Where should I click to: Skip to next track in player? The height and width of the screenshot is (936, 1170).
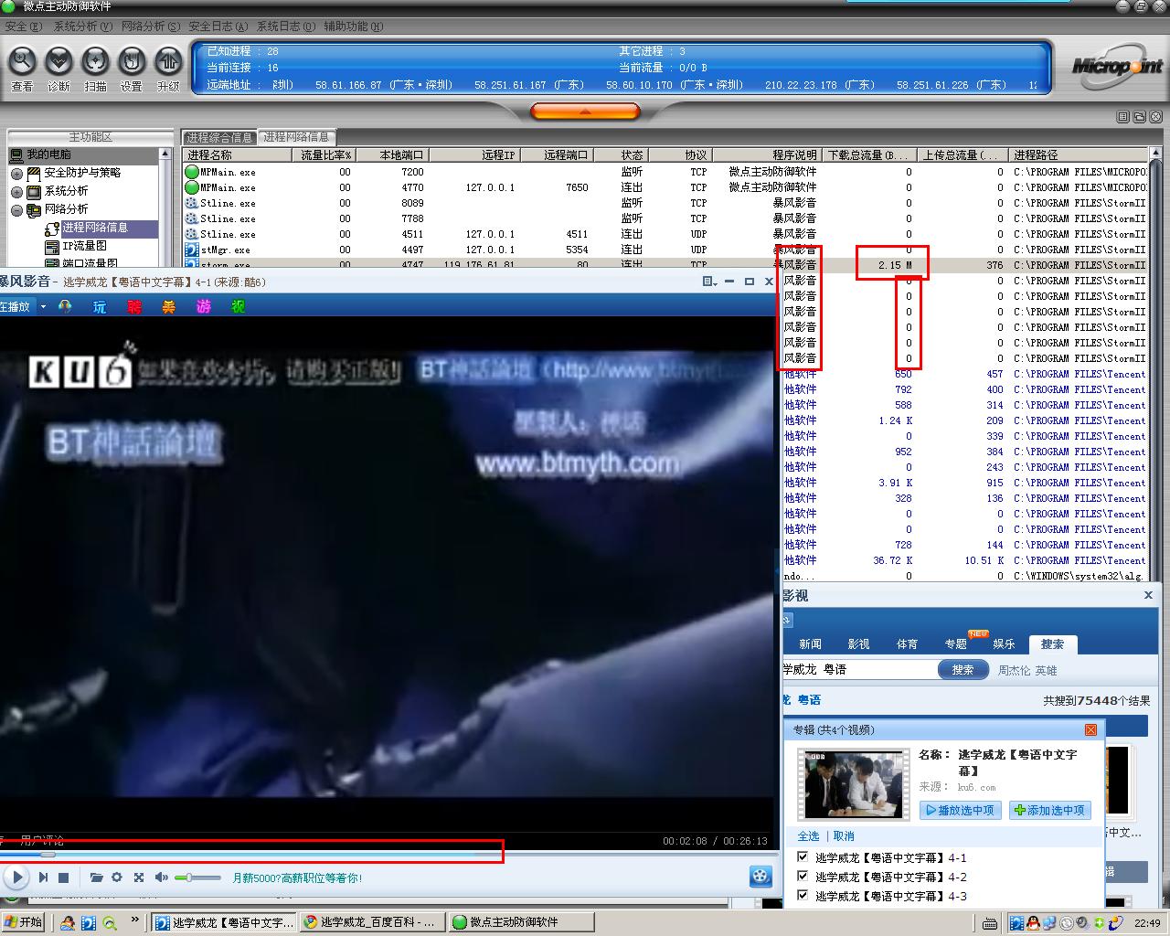coord(43,877)
